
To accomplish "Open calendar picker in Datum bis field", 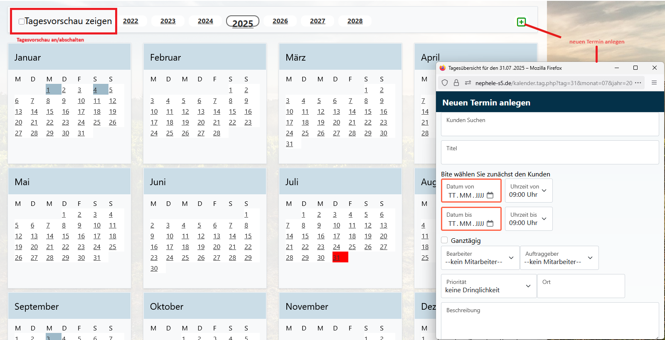I will pyautogui.click(x=490, y=223).
